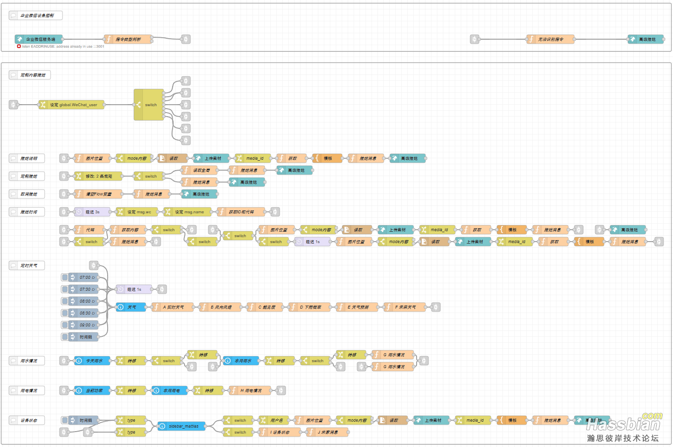Select the 取消推送 comment node
The height and width of the screenshot is (447, 673).
click(27, 194)
